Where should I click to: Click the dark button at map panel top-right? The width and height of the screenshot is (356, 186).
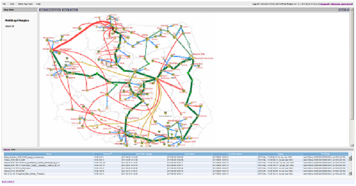[x=342, y=10]
